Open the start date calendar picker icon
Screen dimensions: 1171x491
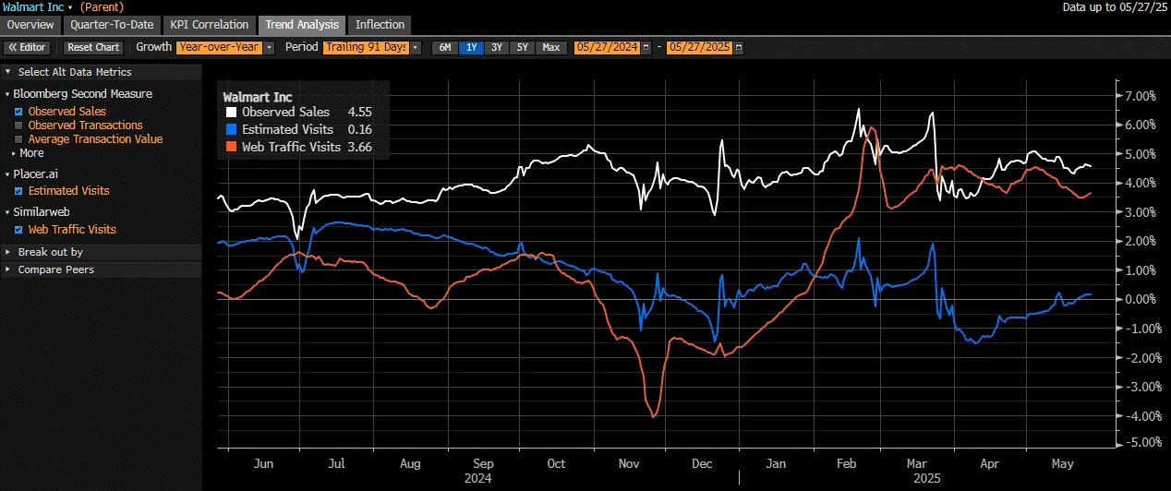click(646, 47)
